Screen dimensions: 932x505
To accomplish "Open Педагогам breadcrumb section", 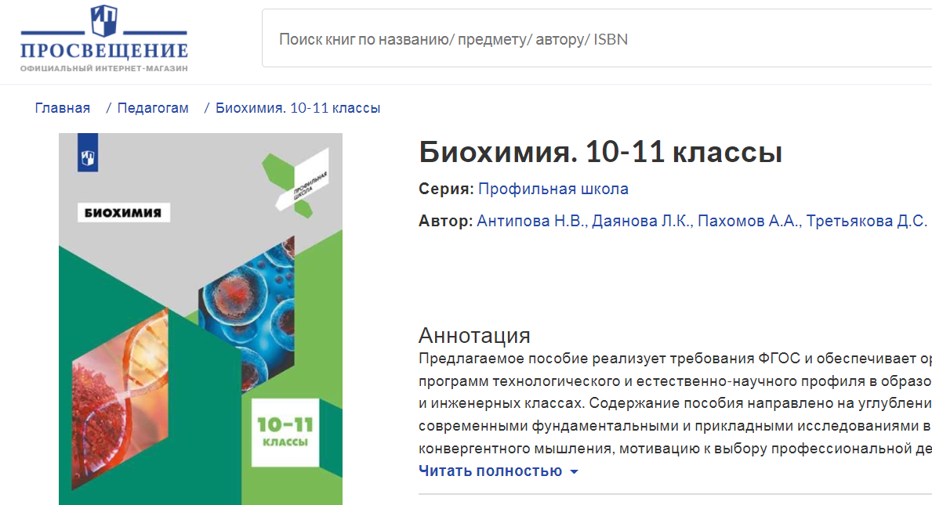I will pyautogui.click(x=153, y=108).
